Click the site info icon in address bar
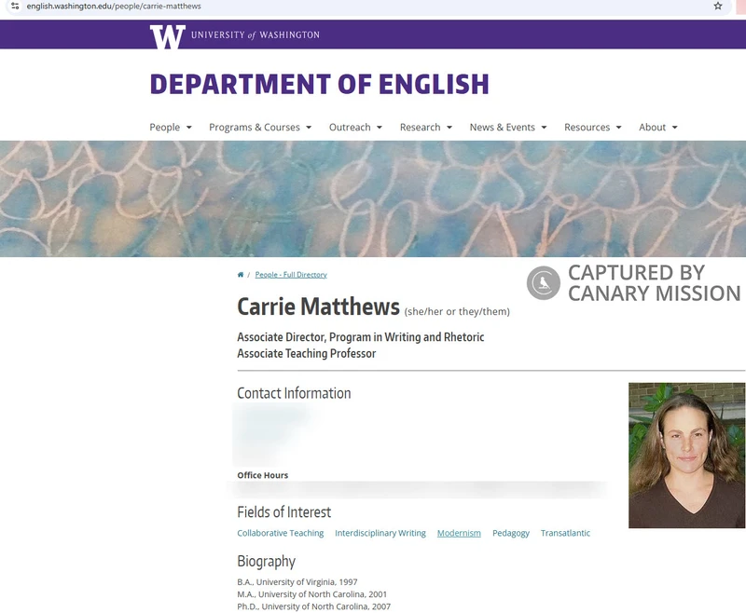The width and height of the screenshot is (746, 613). click(15, 7)
